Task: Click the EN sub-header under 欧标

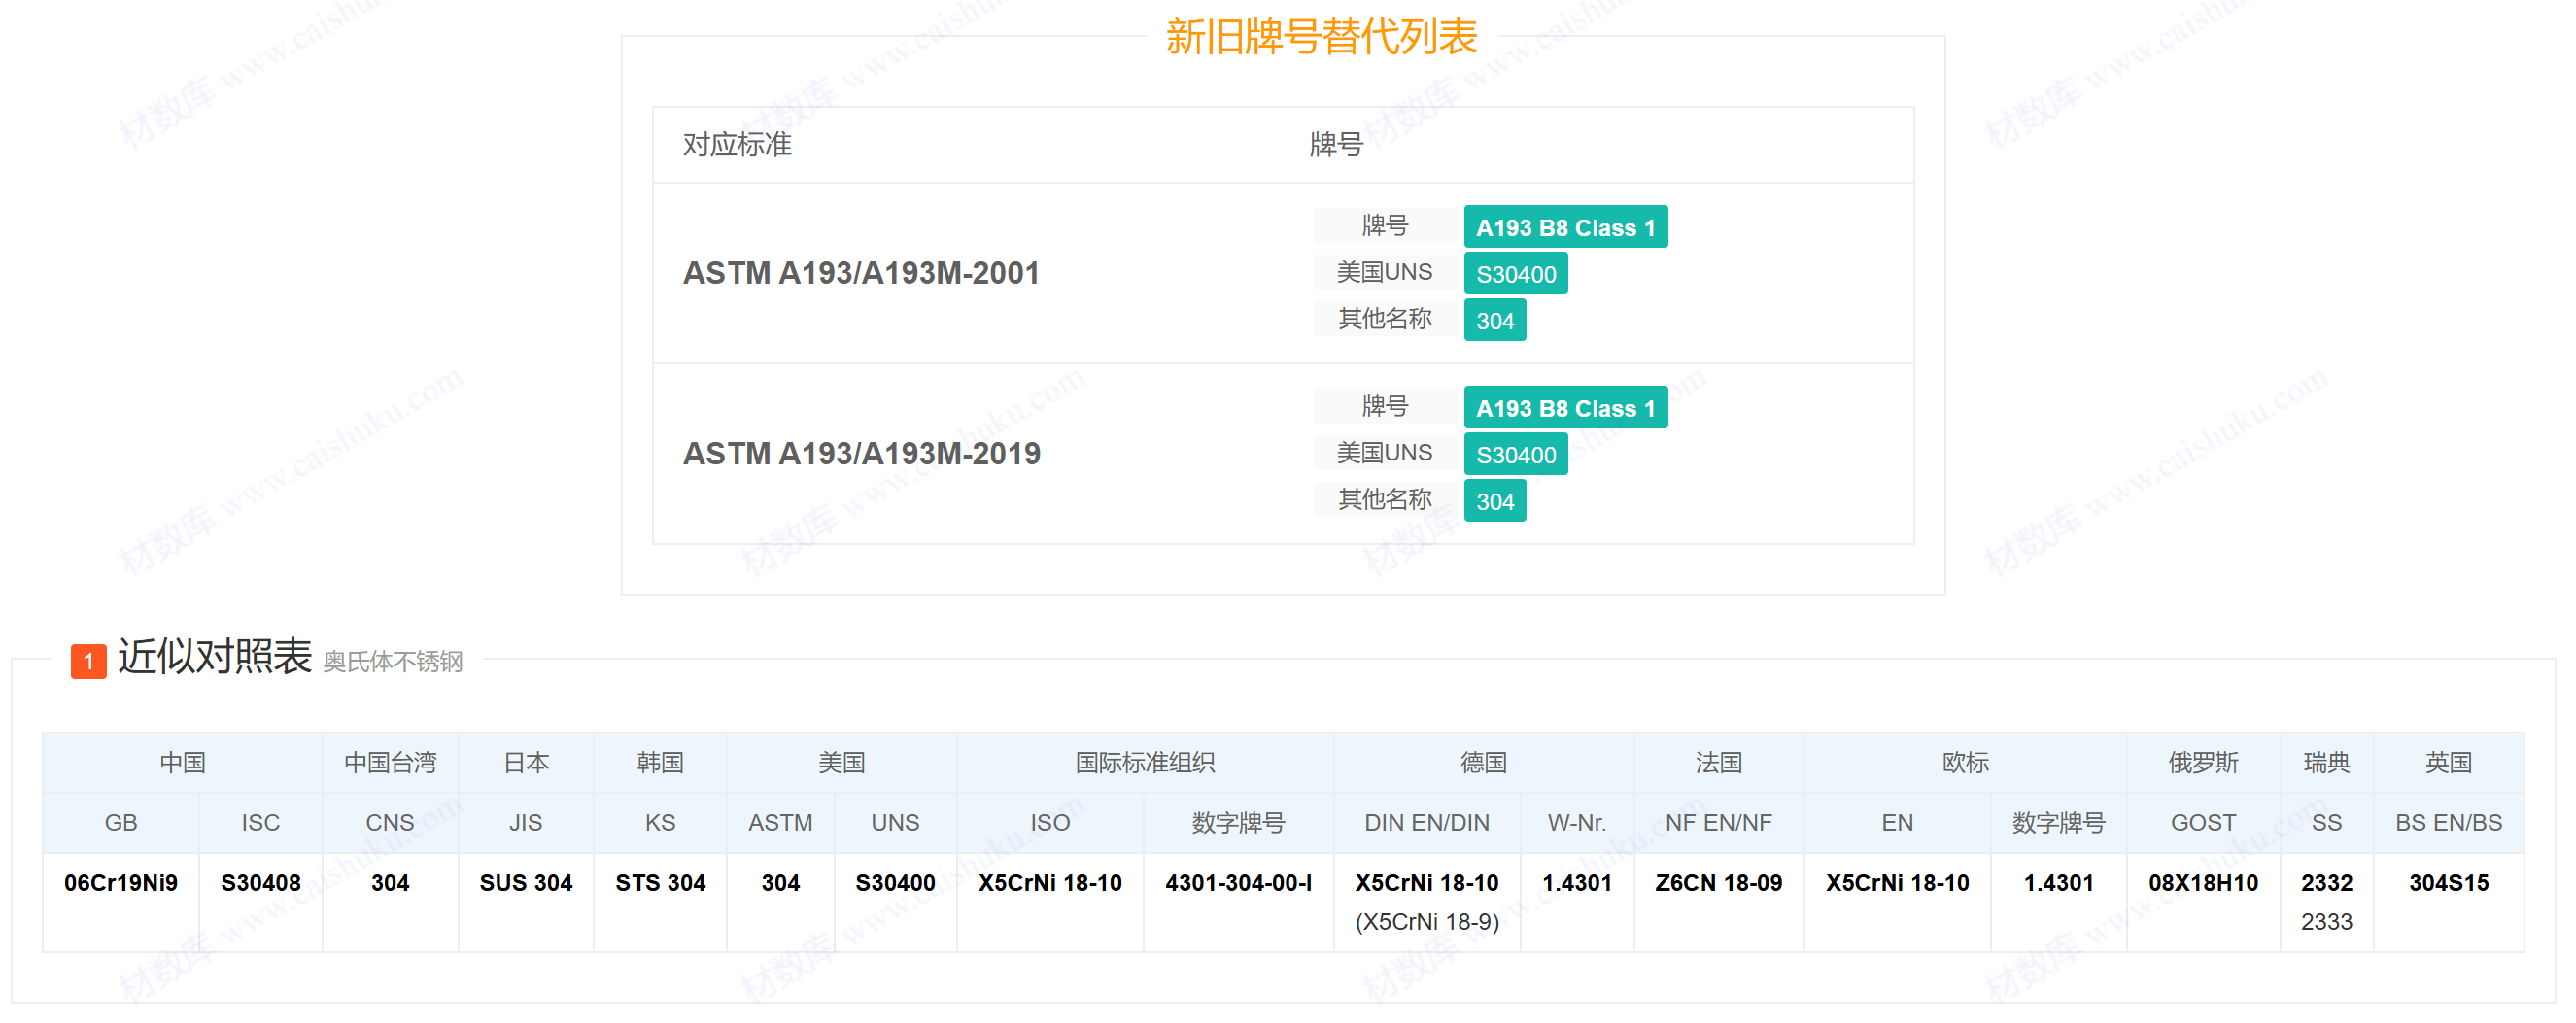Action: pos(1897,823)
